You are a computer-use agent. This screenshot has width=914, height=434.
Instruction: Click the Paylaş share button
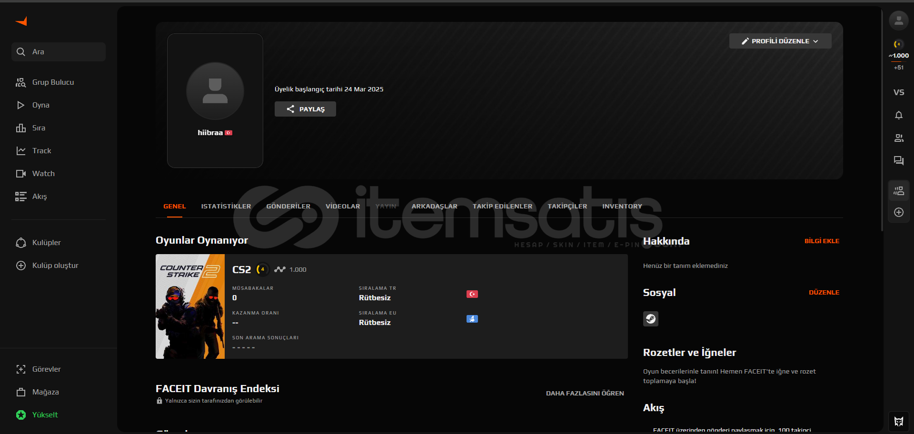point(305,109)
